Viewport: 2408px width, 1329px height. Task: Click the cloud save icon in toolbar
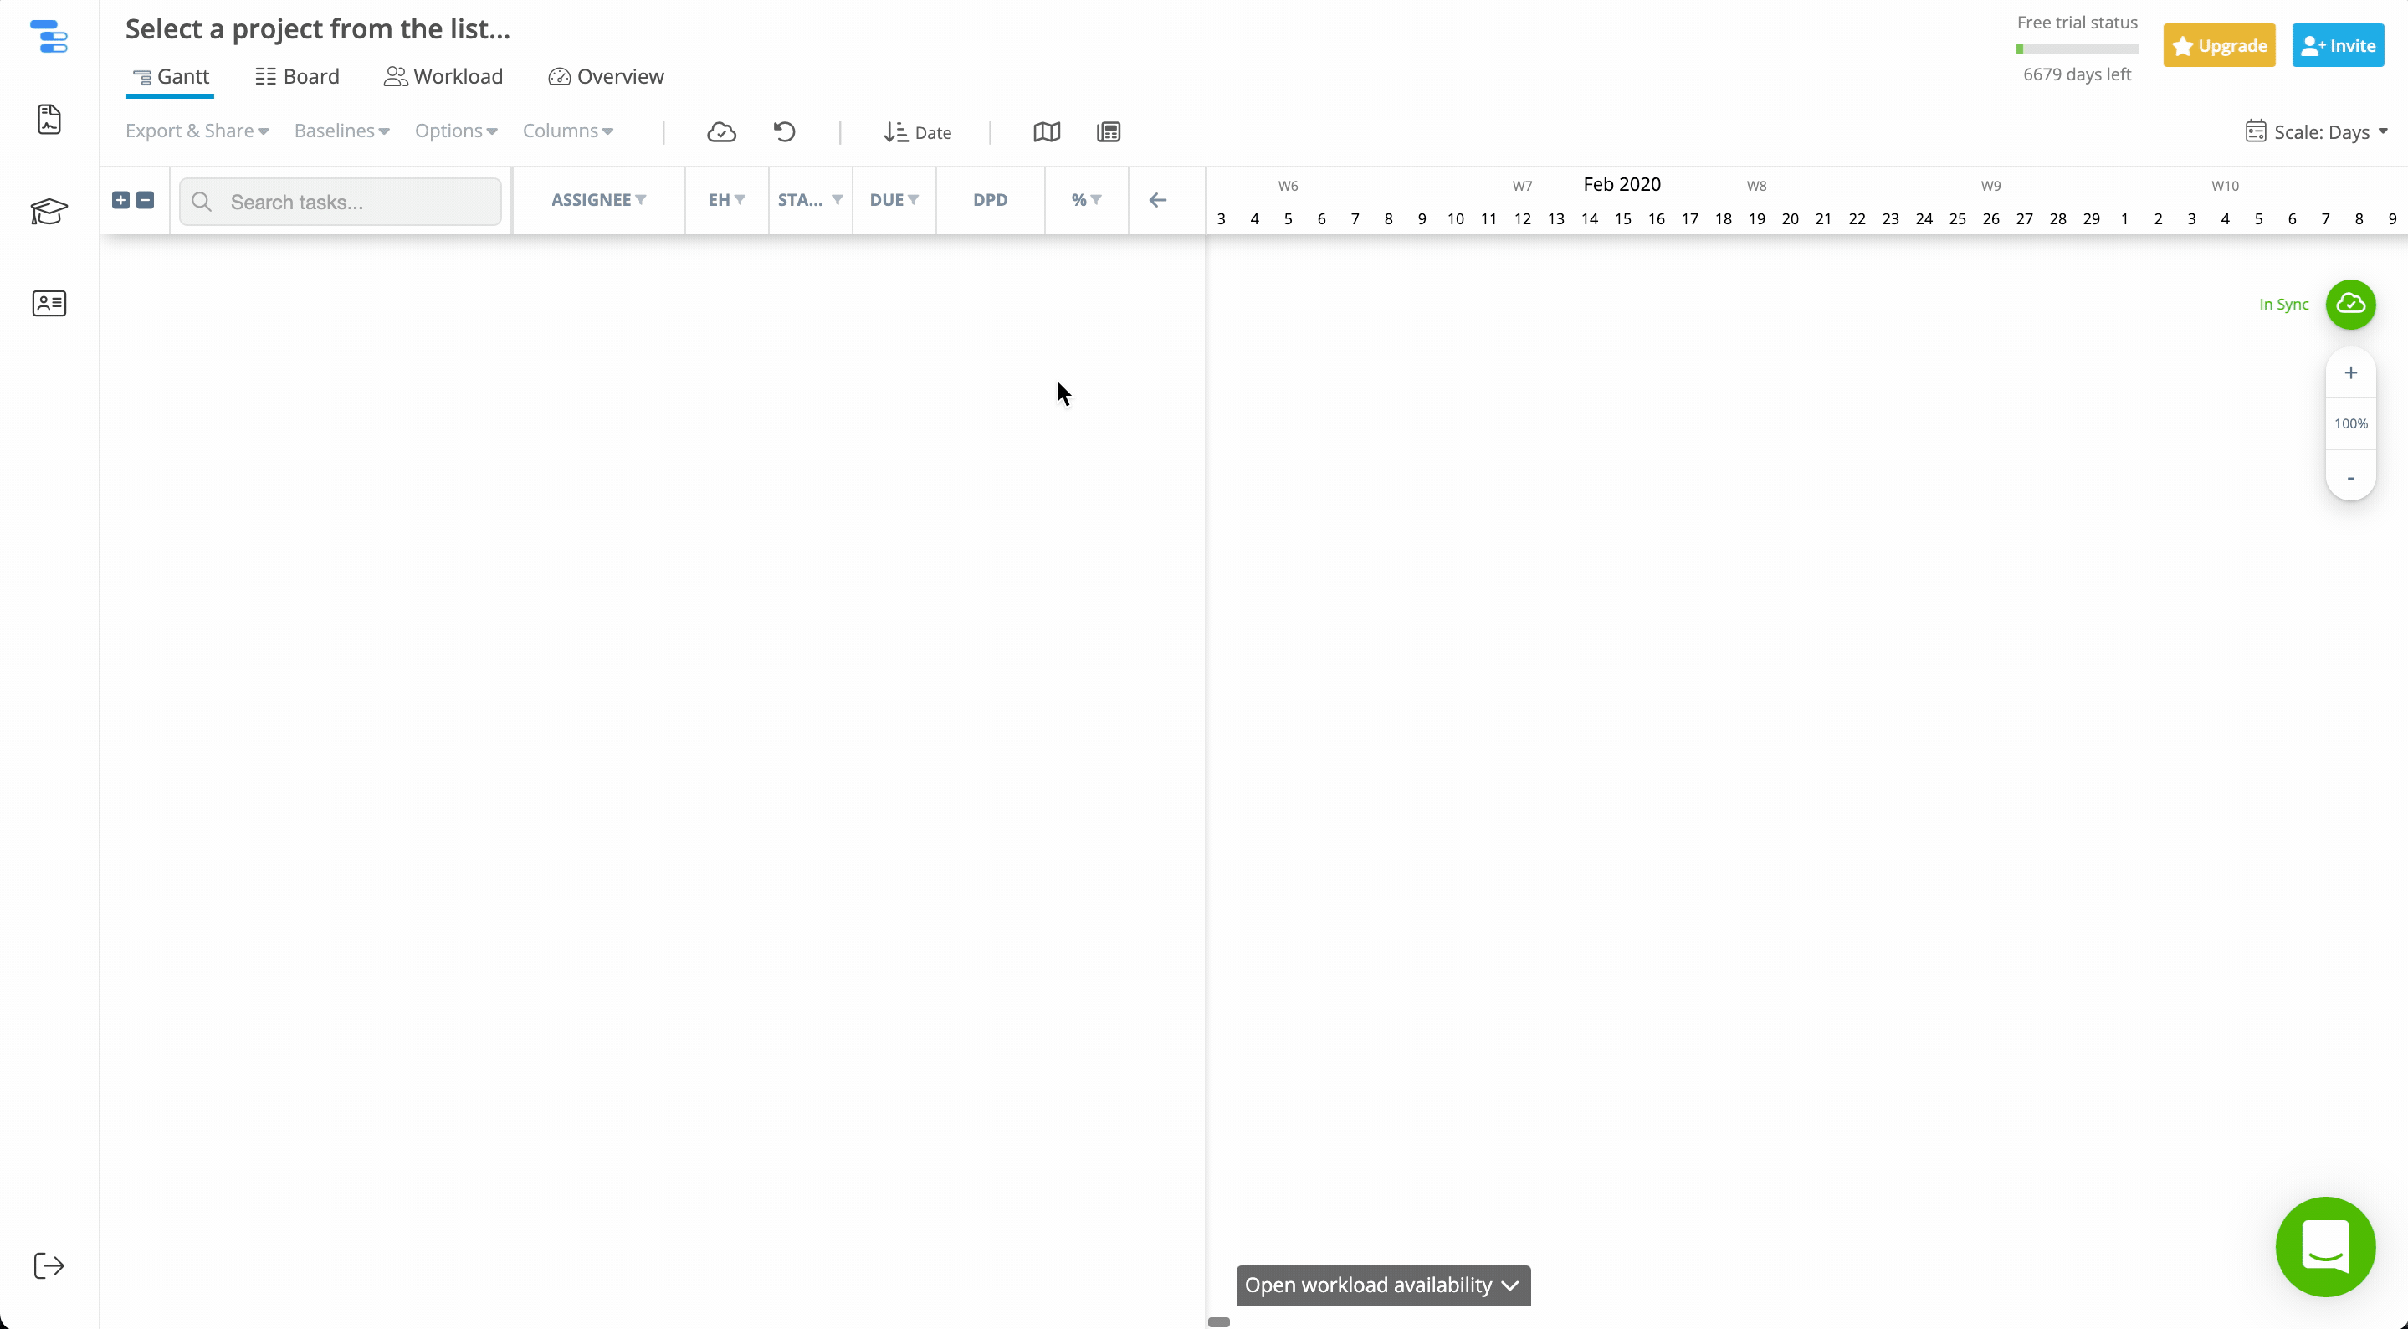720,132
